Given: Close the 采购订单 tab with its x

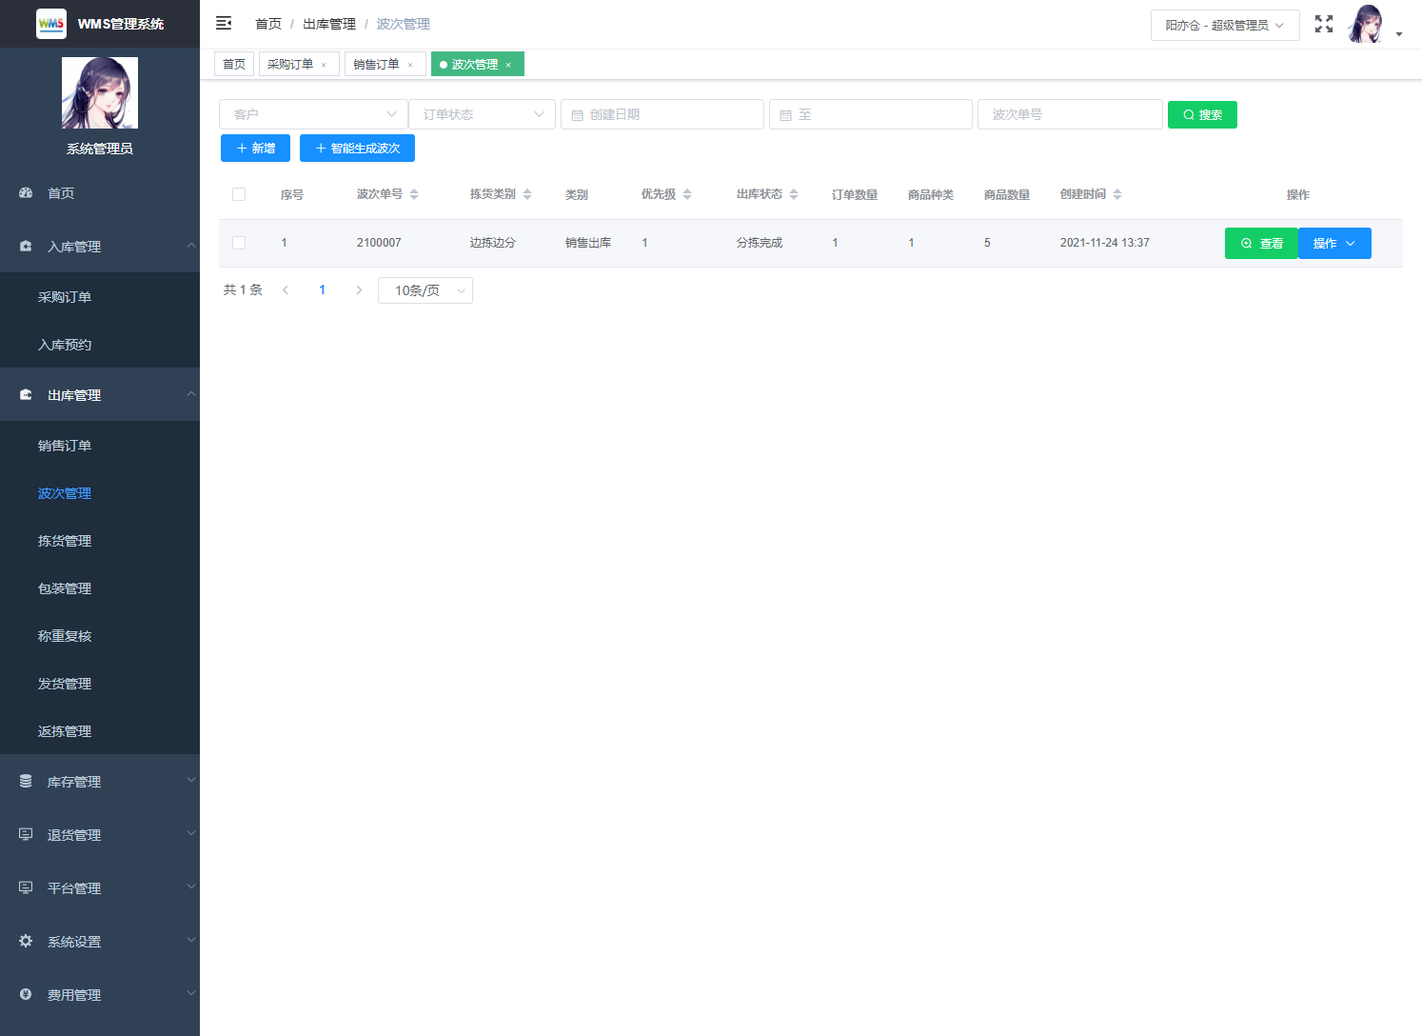Looking at the screenshot, I should 324,65.
